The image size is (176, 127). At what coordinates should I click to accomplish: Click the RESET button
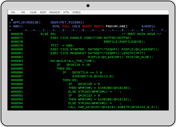point(43,12)
